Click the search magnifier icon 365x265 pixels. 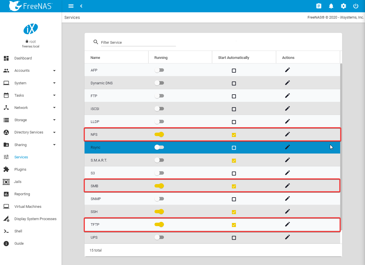click(96, 42)
